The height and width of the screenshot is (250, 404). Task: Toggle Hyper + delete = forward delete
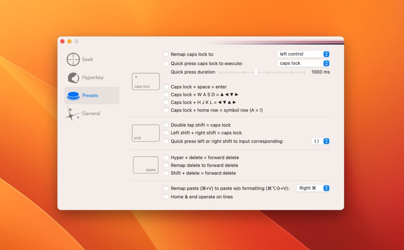[x=166, y=157]
